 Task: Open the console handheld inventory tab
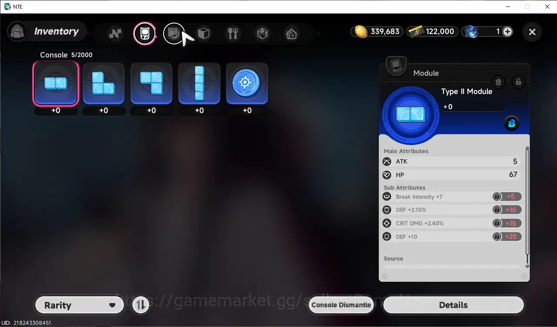tap(144, 33)
